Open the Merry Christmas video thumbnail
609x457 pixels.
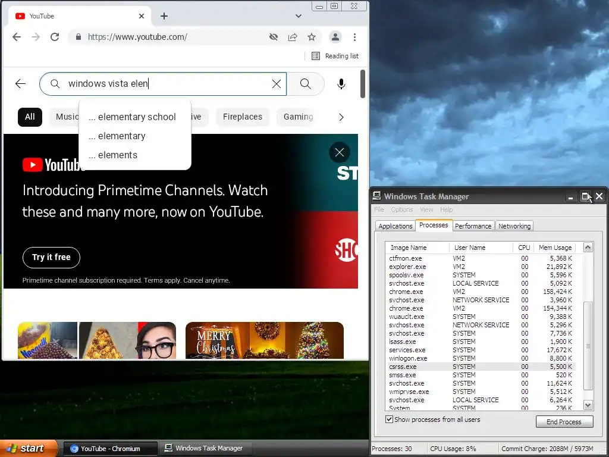[265, 340]
